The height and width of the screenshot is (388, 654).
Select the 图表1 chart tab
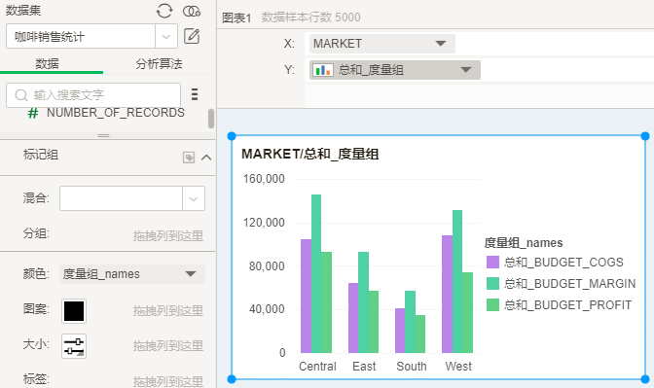[236, 18]
